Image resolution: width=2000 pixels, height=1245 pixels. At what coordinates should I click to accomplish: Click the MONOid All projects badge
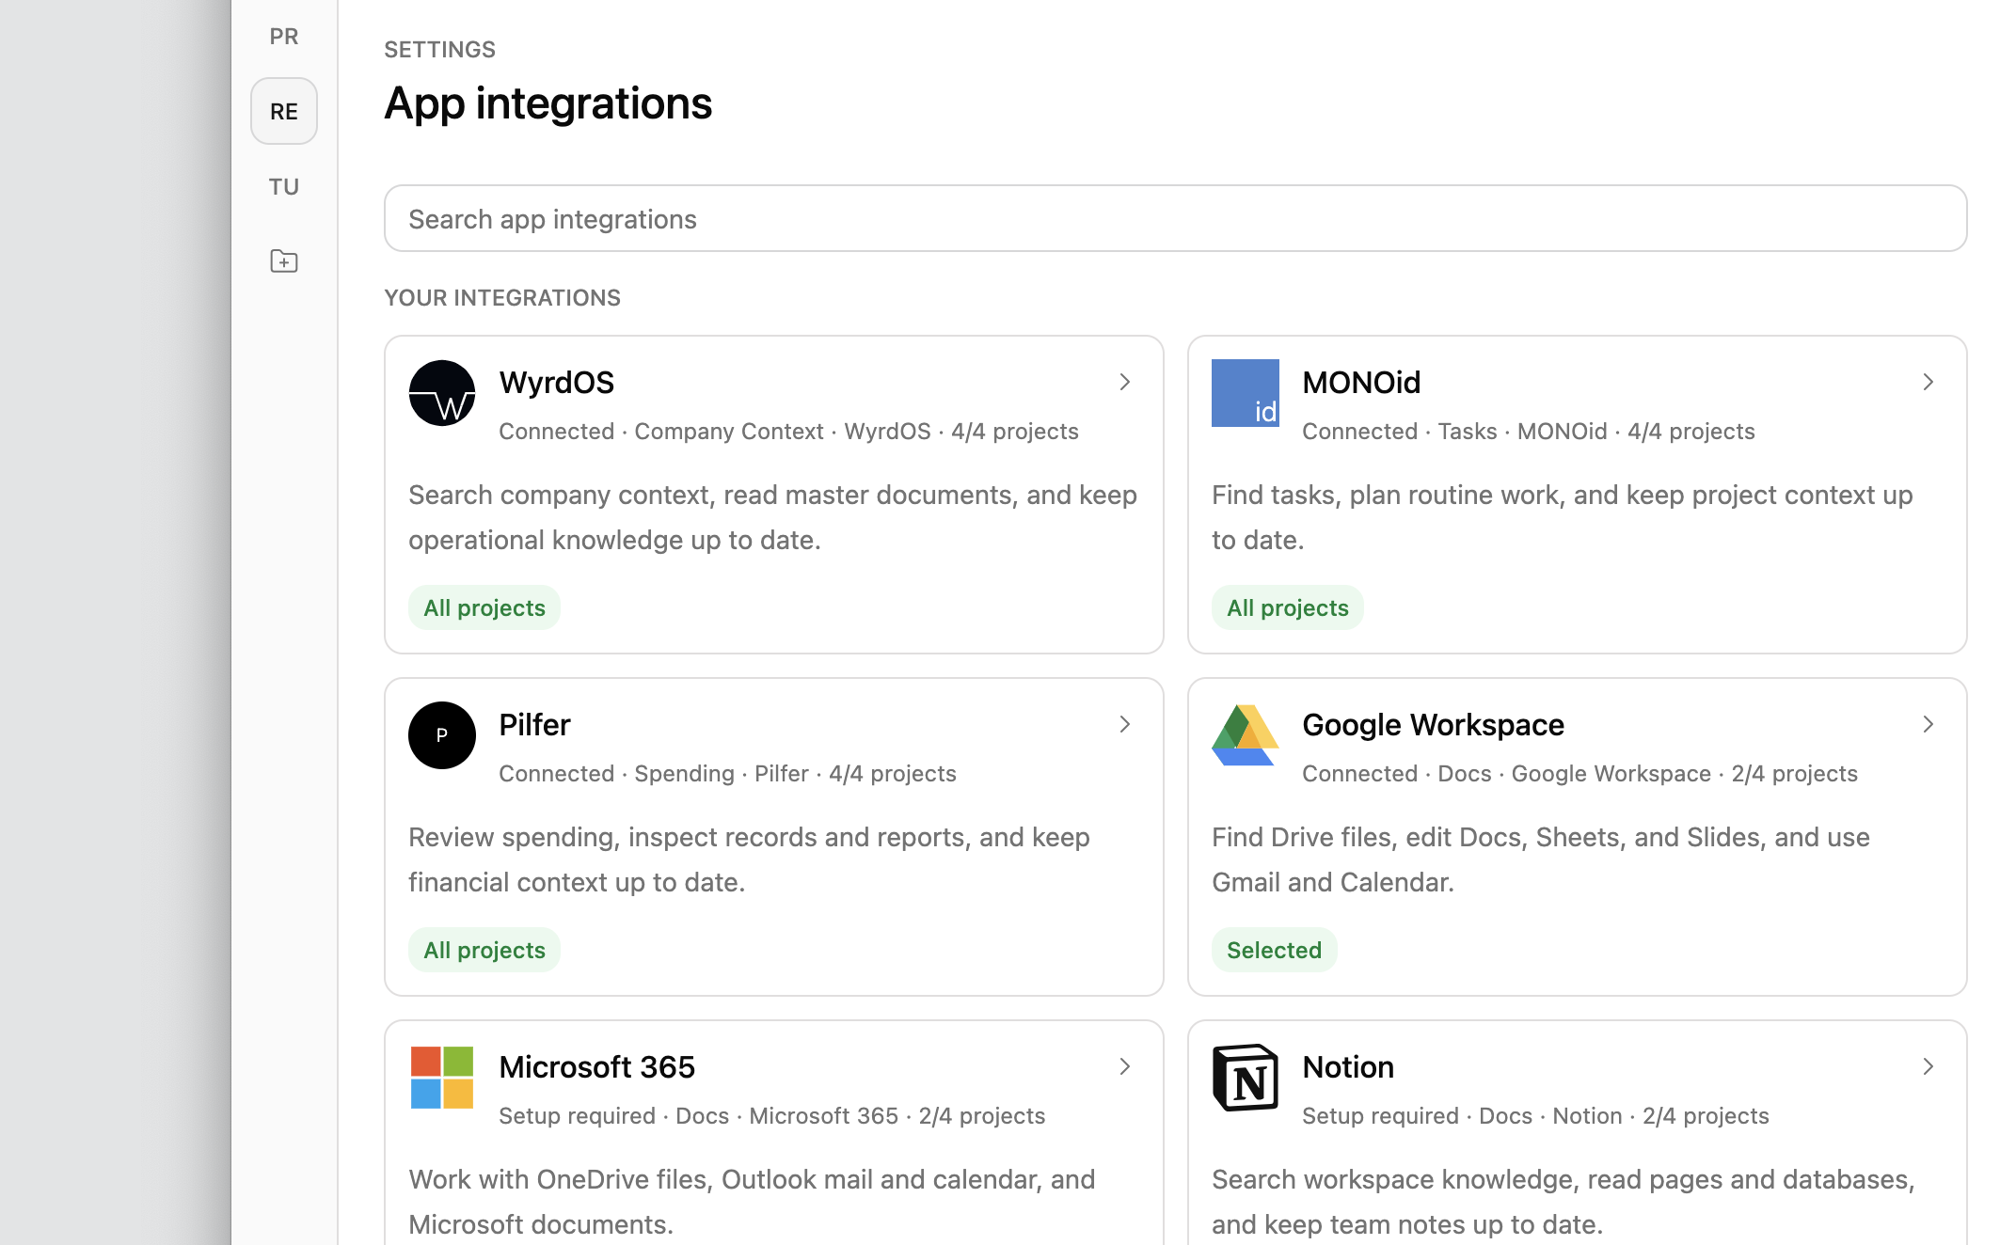[x=1288, y=607]
